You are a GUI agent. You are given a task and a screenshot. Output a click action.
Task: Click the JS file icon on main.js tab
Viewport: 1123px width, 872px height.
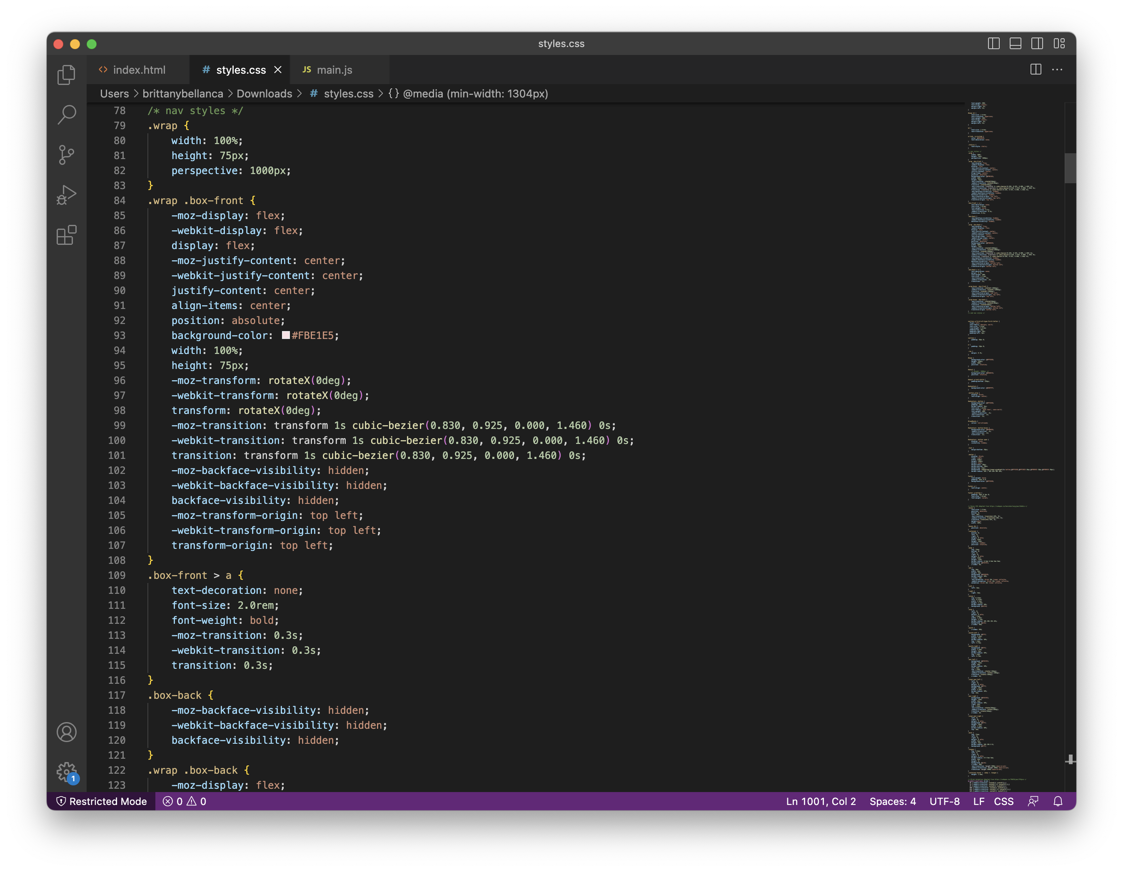pos(307,70)
